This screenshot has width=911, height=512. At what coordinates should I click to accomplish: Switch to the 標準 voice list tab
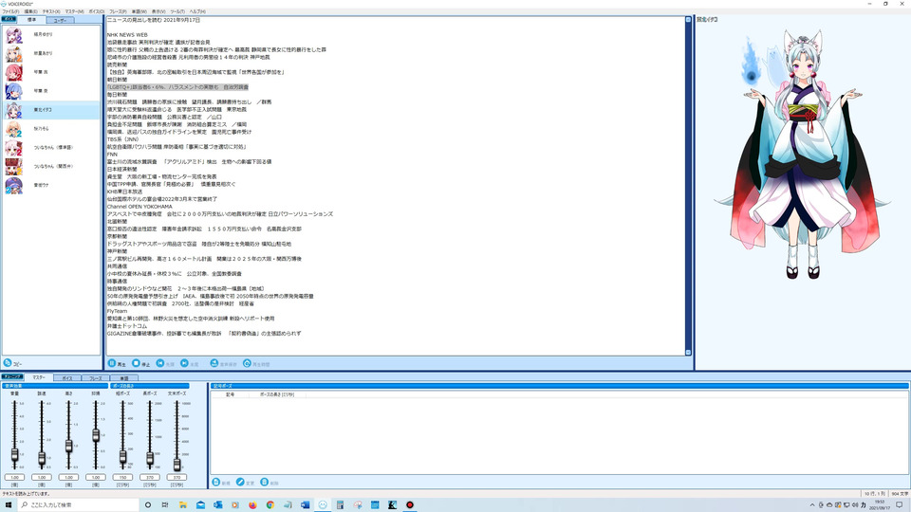[x=32, y=20]
